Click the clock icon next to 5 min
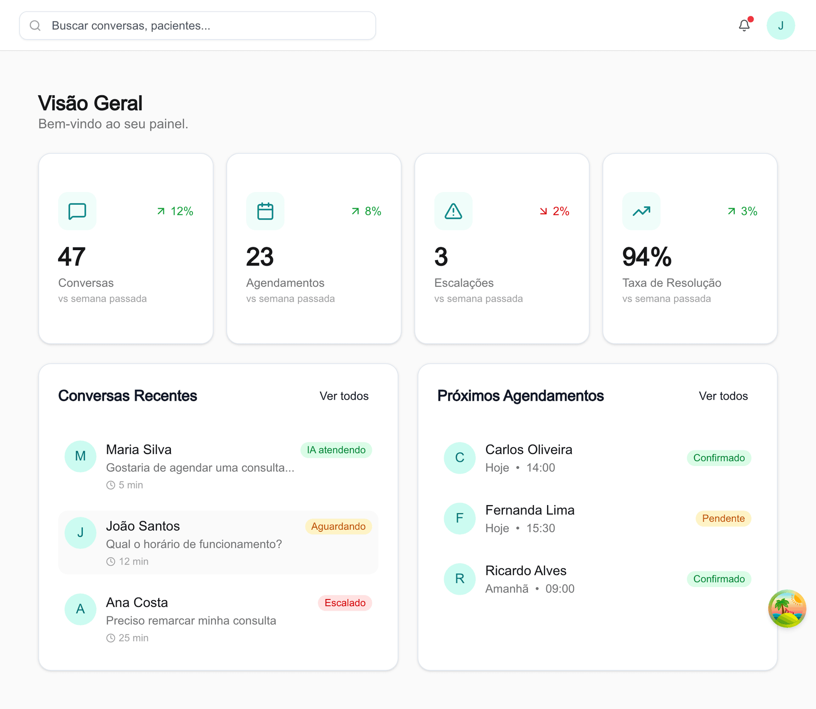Viewport: 816px width, 709px height. pos(110,485)
